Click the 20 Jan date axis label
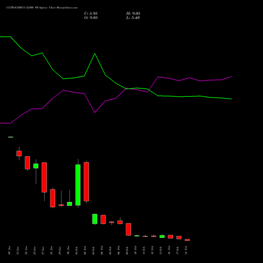Screen dimensions: 263x263 tap(9, 250)
